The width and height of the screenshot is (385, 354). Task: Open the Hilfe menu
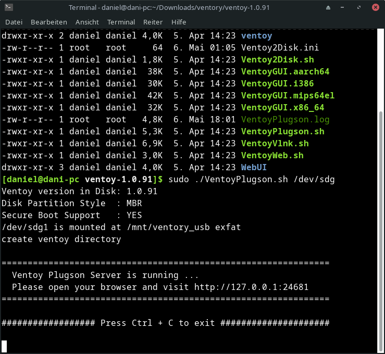(x=179, y=22)
